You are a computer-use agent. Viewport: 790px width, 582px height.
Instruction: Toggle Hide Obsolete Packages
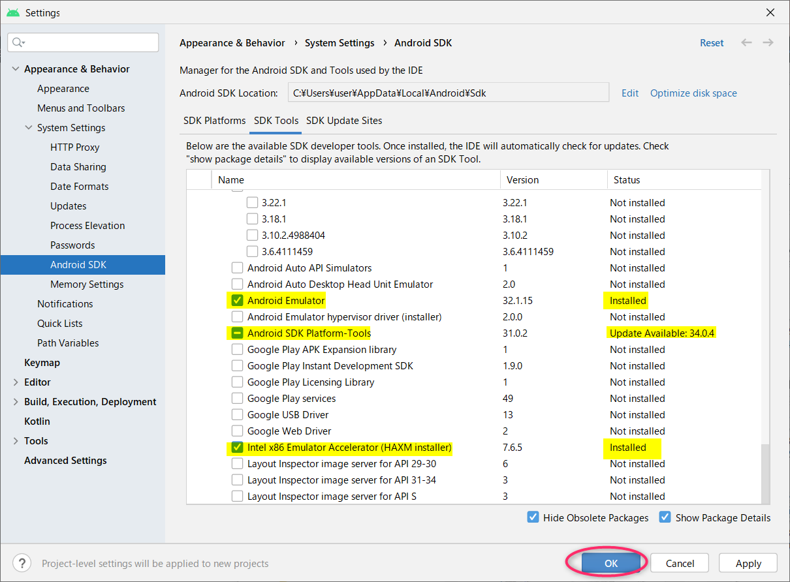click(533, 517)
